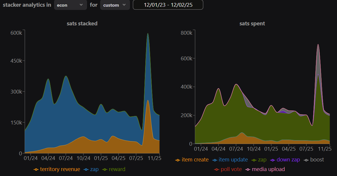This screenshot has width=337, height=176.
Task: Click the orange item create legend marker
Action: pyautogui.click(x=178, y=160)
